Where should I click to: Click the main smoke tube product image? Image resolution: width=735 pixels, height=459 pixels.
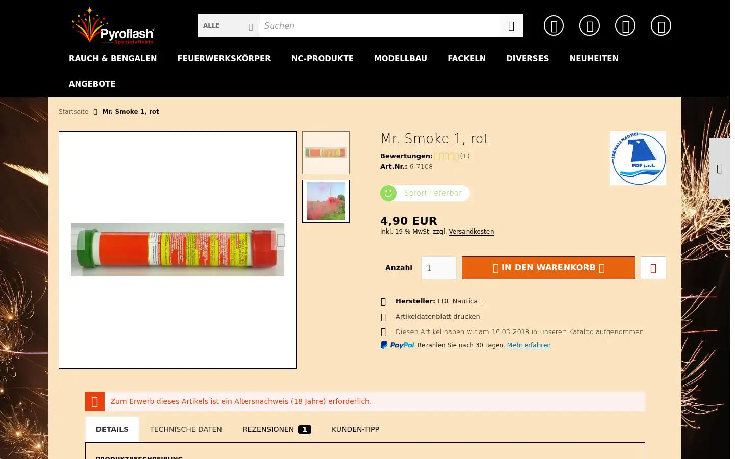178,250
